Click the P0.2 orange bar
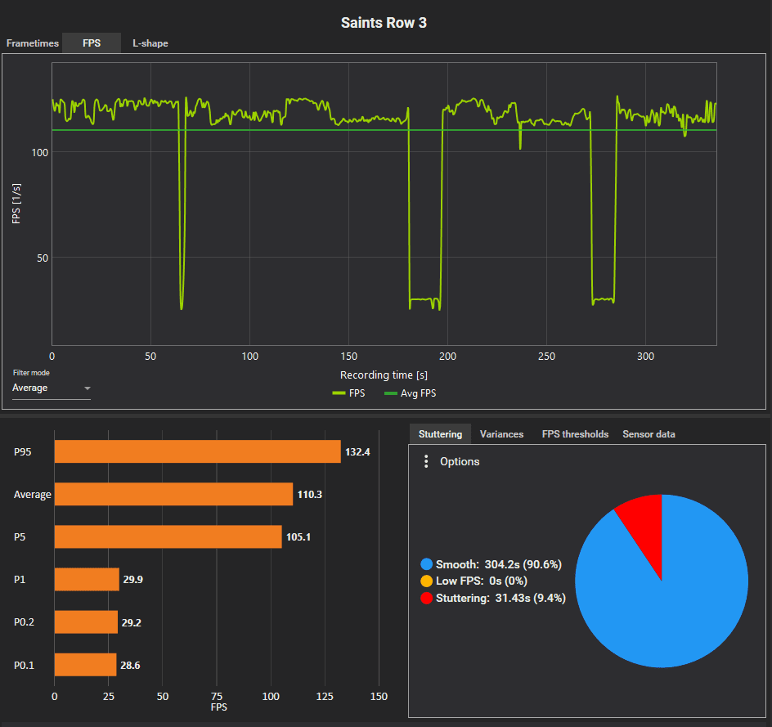Screen dimensions: 772x727 point(86,622)
